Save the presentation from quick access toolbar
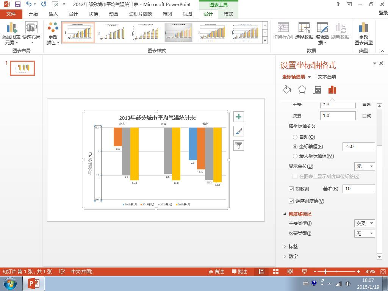388x291 pixels. (17, 4)
